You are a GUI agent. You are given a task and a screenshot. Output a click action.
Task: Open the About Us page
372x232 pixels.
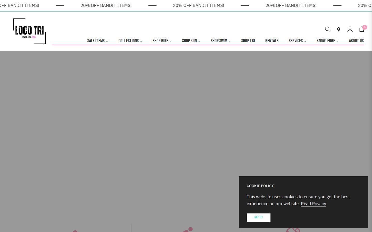click(356, 41)
